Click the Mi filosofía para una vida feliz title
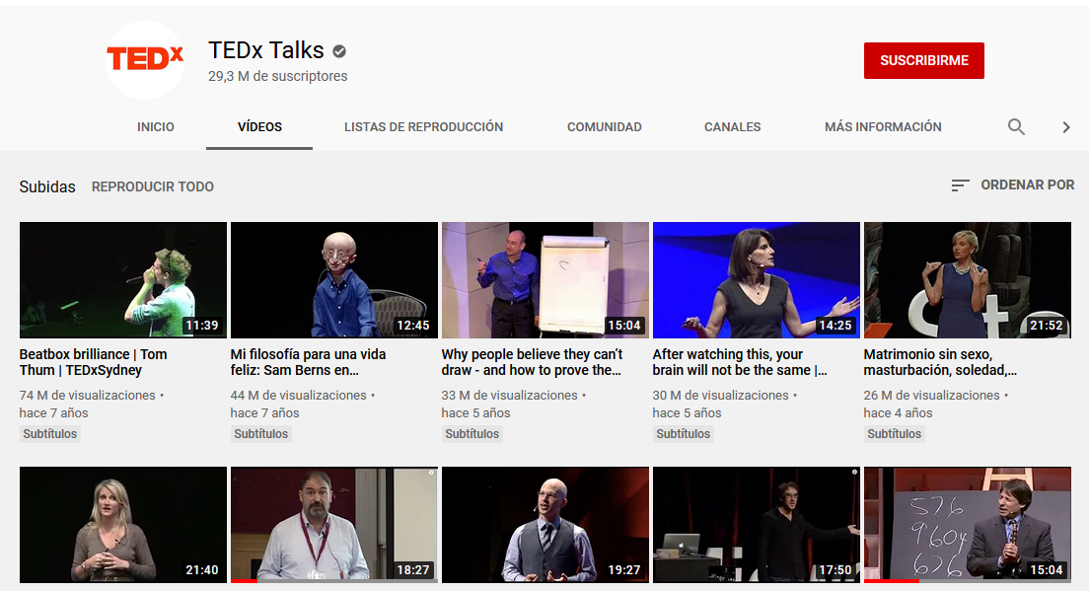 coord(308,362)
